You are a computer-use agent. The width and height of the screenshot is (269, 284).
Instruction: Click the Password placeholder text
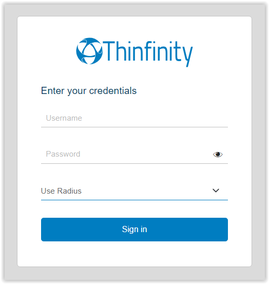coord(63,154)
